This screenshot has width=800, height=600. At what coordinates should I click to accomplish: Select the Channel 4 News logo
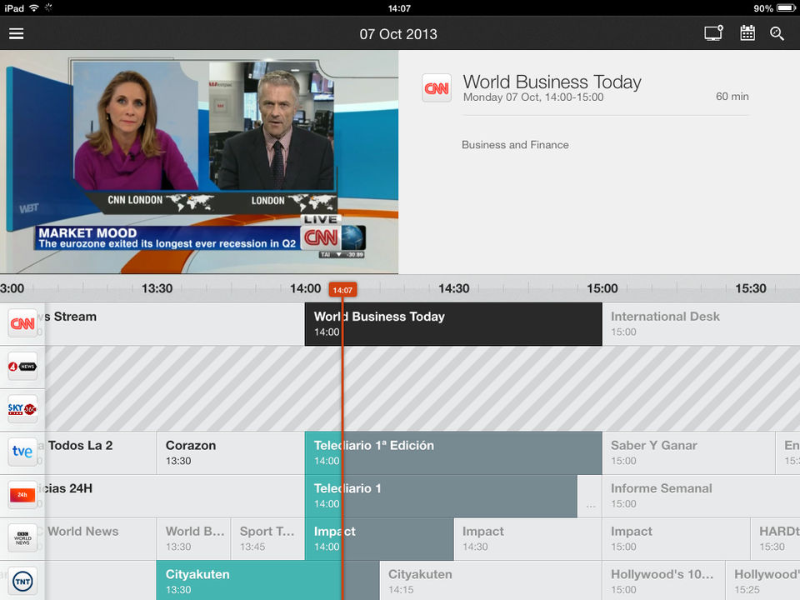[x=22, y=367]
